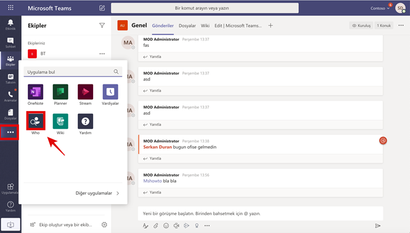The image size is (410, 233).
Task: Click the search magnifier in app finder
Action: click(x=116, y=72)
